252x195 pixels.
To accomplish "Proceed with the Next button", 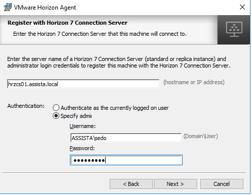I will pyautogui.click(x=176, y=184).
